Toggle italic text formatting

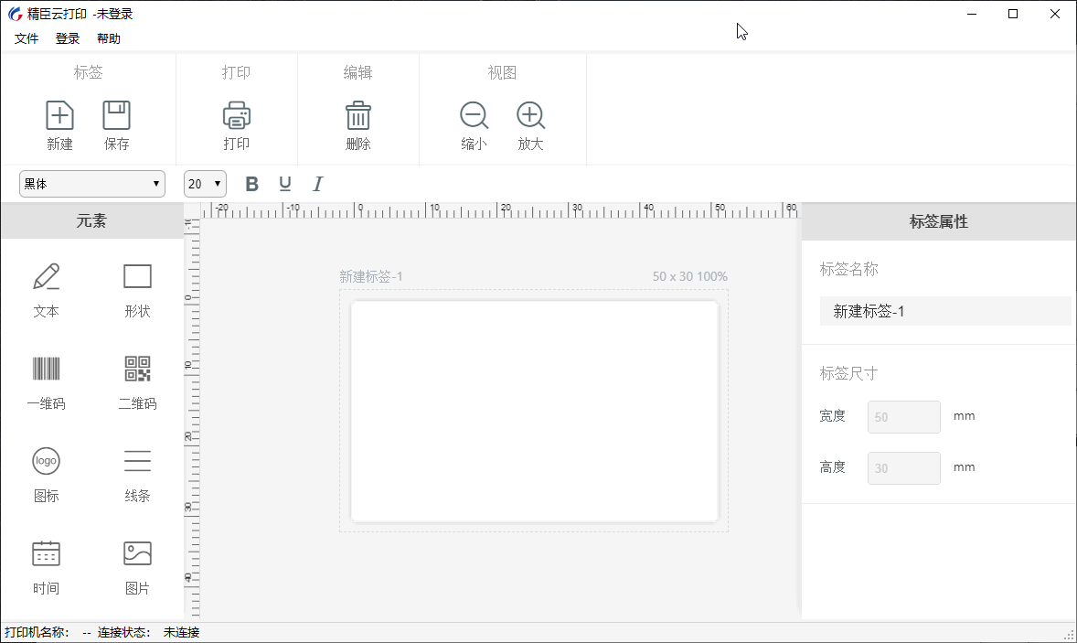317,184
